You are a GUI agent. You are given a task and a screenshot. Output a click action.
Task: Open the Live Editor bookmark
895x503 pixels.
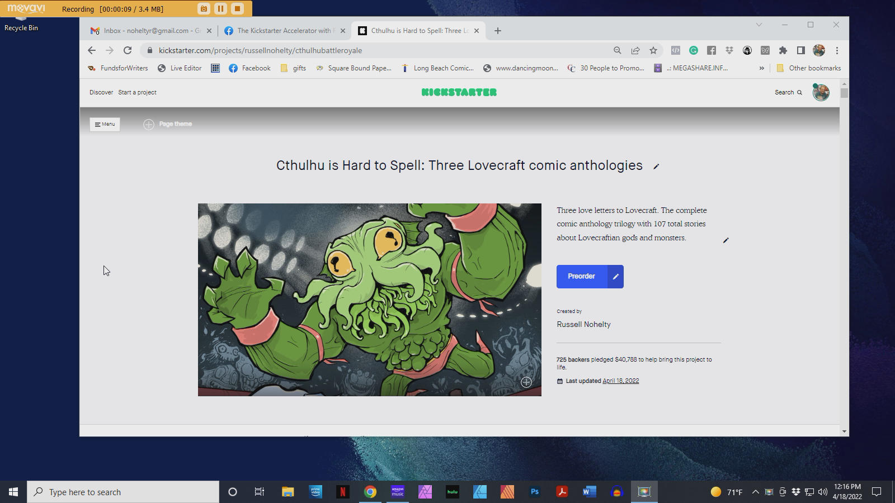point(180,68)
